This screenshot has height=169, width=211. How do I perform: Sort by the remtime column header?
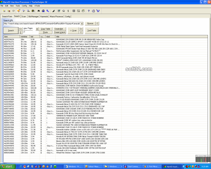pos(25,37)
